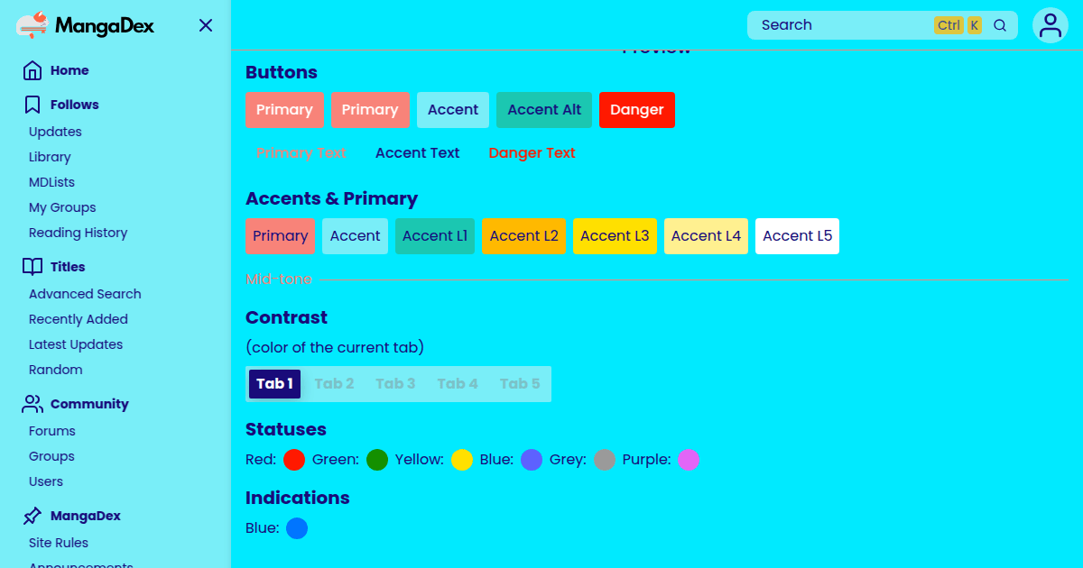Viewport: 1083px width, 568px height.
Task: Click the Accent Alt button
Action: pos(545,110)
